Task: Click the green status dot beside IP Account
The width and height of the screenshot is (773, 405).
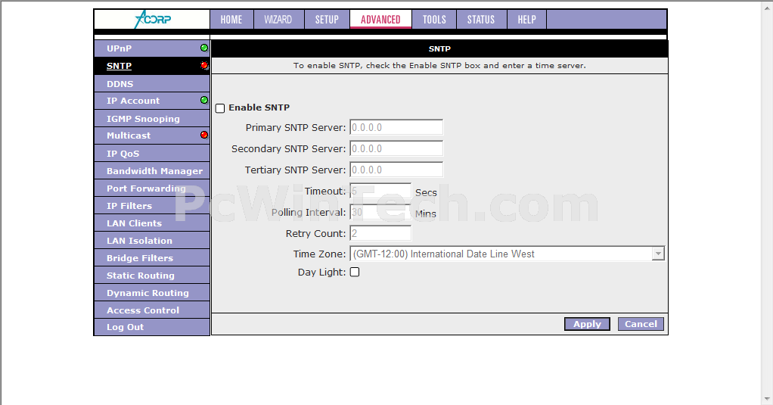Action: click(204, 100)
